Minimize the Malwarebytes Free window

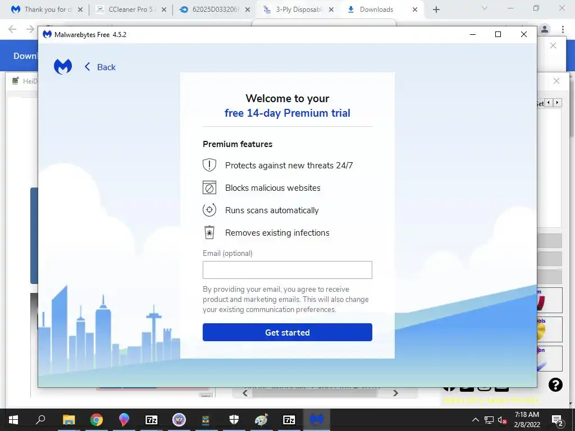point(473,34)
